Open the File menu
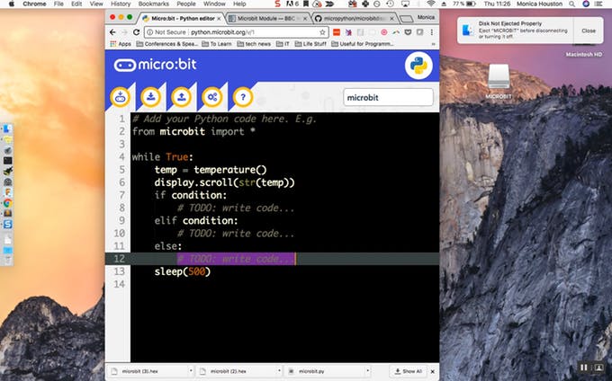Image resolution: width=612 pixels, height=381 pixels. click(58, 4)
